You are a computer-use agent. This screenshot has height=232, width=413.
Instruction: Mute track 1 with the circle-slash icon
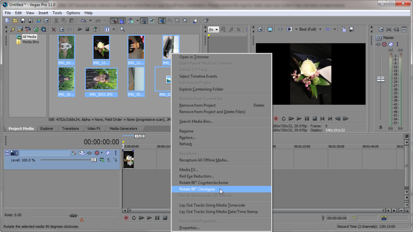[x=108, y=153]
